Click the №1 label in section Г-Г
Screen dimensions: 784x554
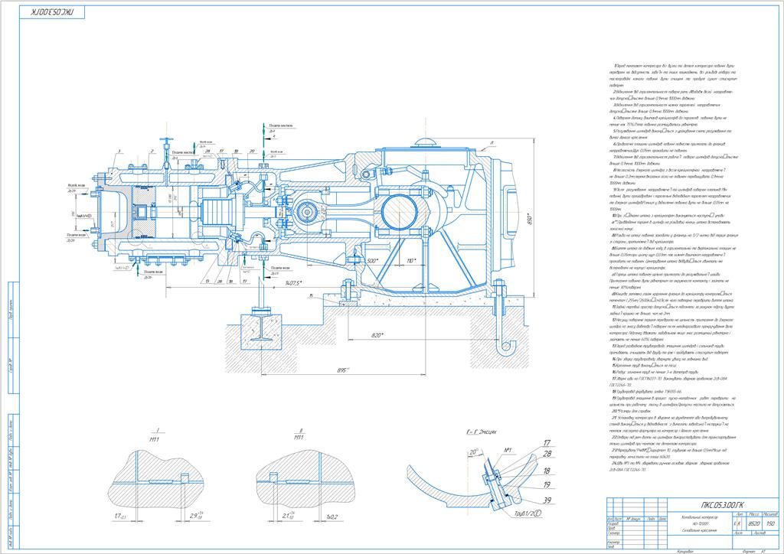[x=508, y=450]
